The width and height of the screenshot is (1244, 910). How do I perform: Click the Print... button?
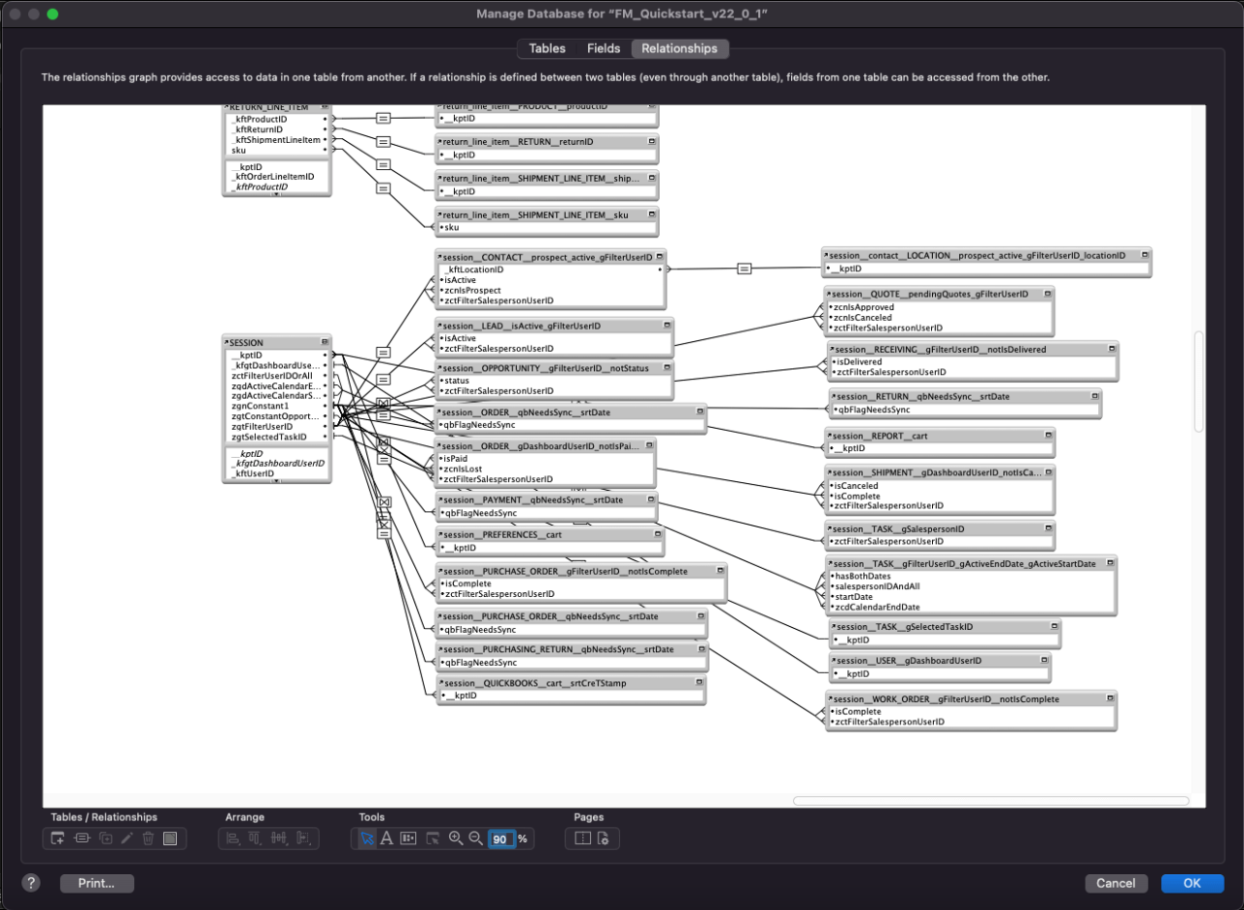click(97, 883)
